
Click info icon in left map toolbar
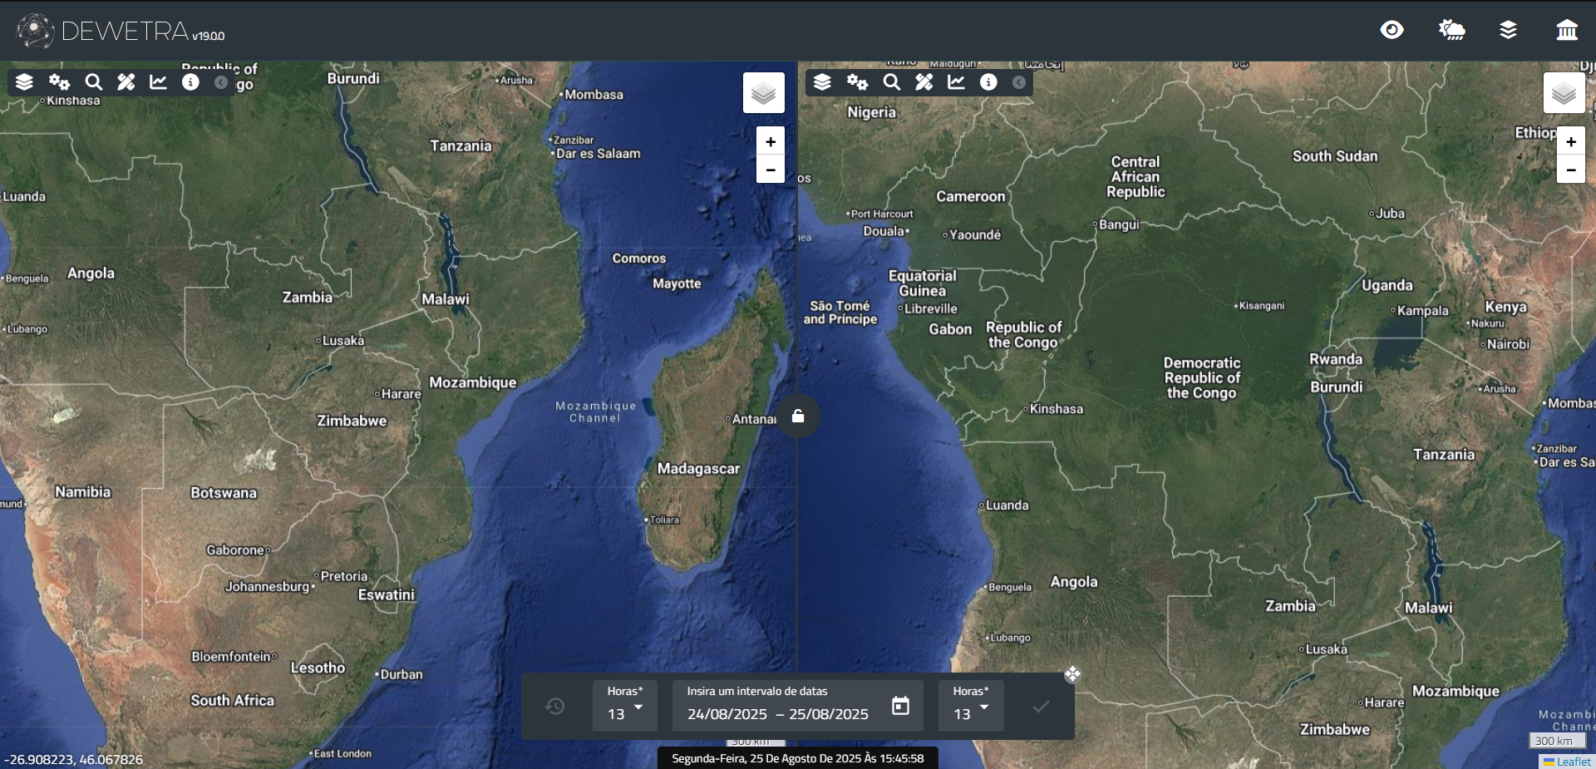(x=190, y=82)
